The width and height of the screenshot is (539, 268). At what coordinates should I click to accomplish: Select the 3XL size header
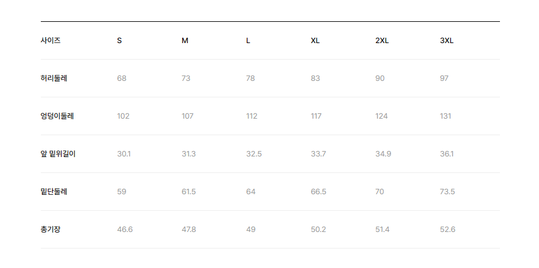447,41
